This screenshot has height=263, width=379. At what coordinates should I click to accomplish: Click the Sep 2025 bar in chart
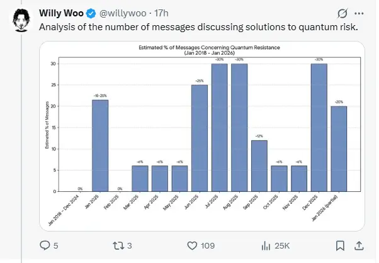pos(259,165)
